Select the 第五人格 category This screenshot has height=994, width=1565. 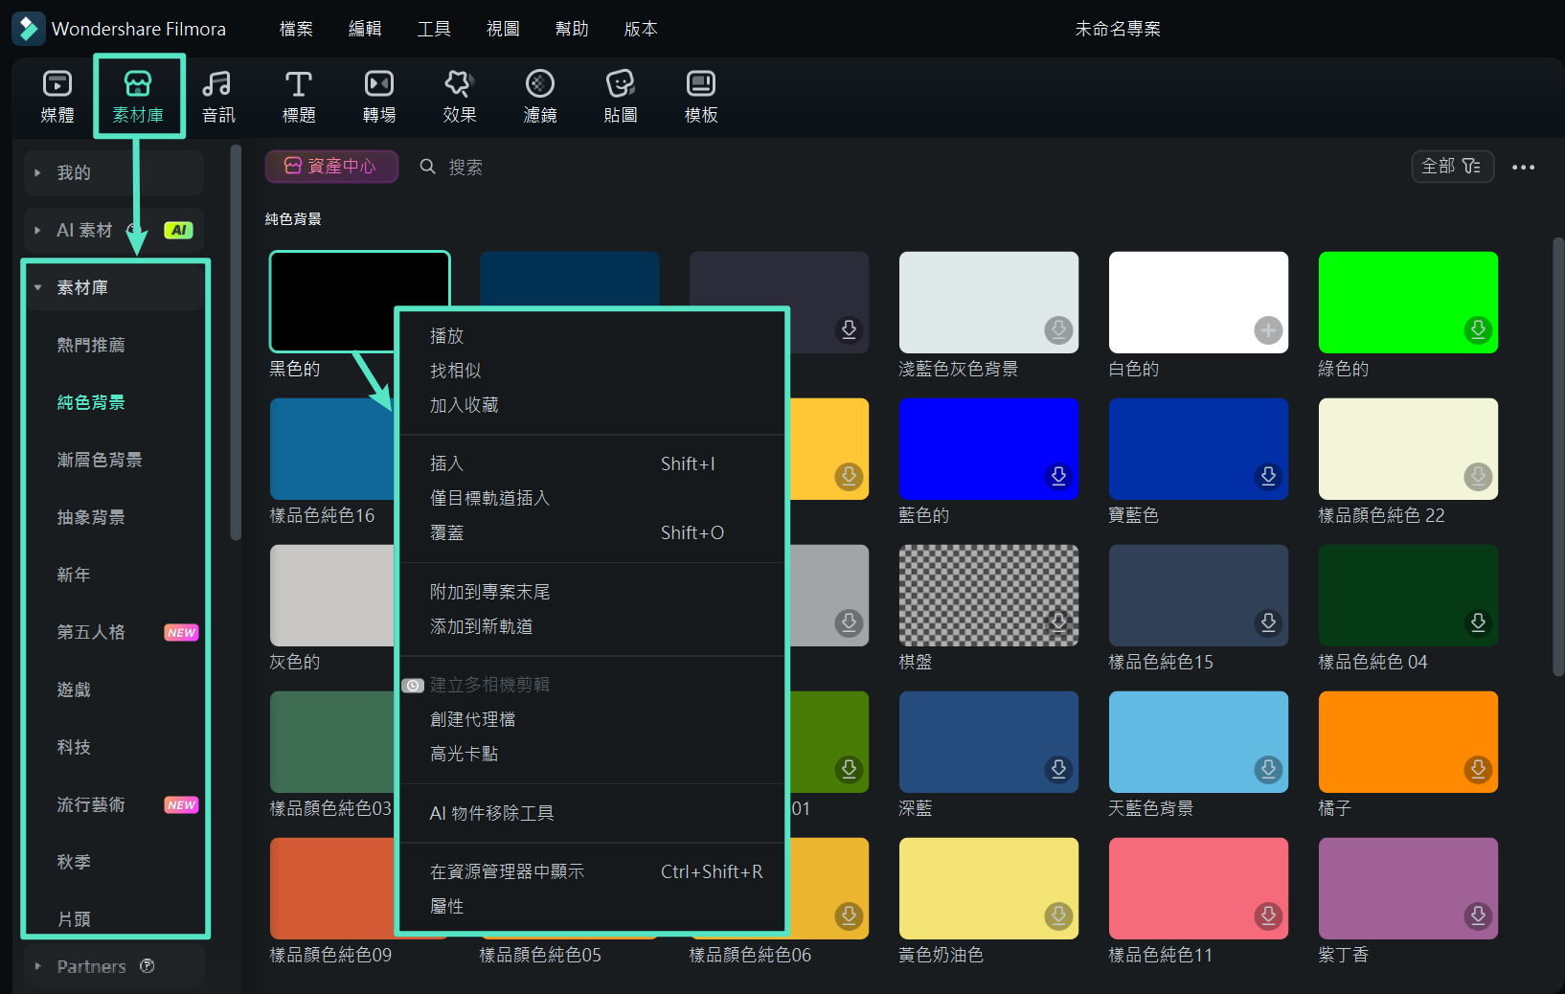coord(91,632)
